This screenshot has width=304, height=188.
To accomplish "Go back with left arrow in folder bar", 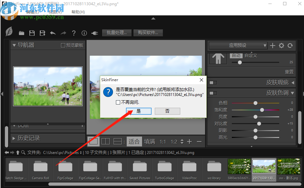I will (x=7, y=152).
